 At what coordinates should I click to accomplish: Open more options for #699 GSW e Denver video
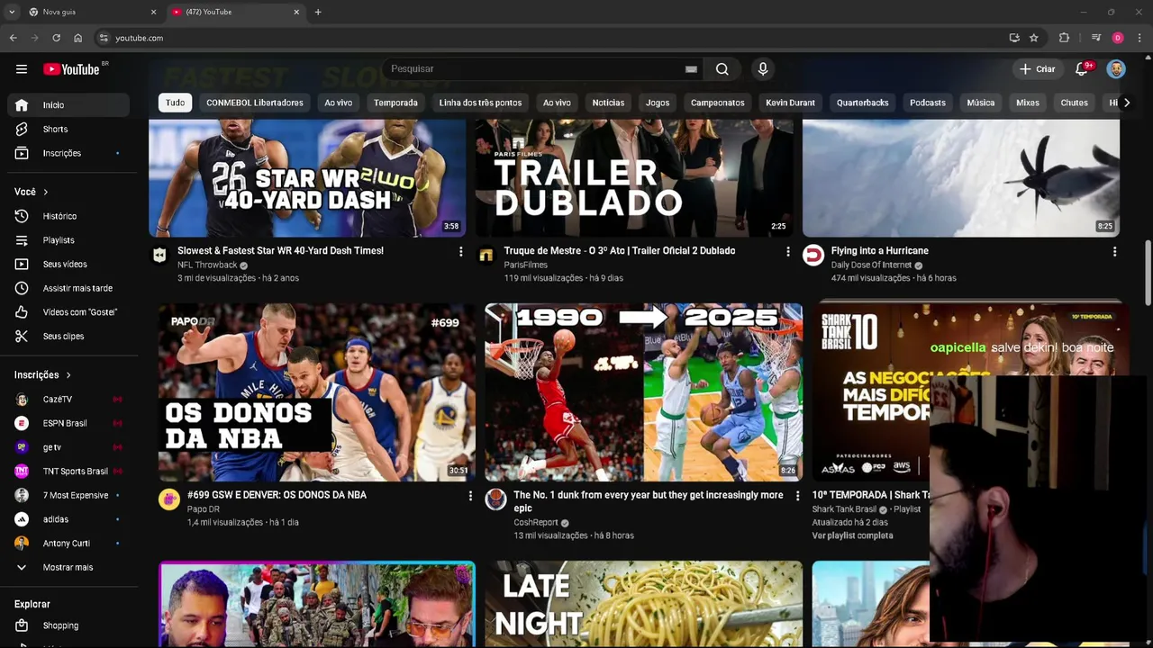click(x=470, y=496)
